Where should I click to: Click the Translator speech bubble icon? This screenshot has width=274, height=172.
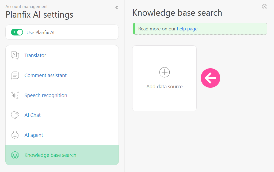[15, 55]
